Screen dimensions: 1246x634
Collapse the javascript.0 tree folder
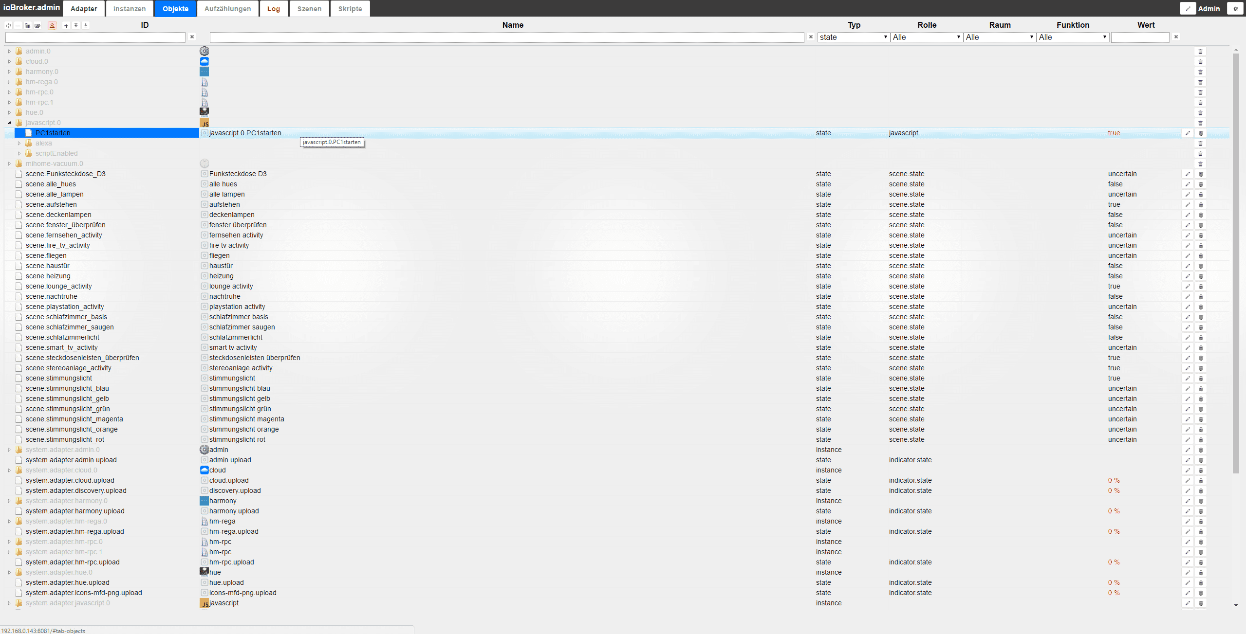9,123
